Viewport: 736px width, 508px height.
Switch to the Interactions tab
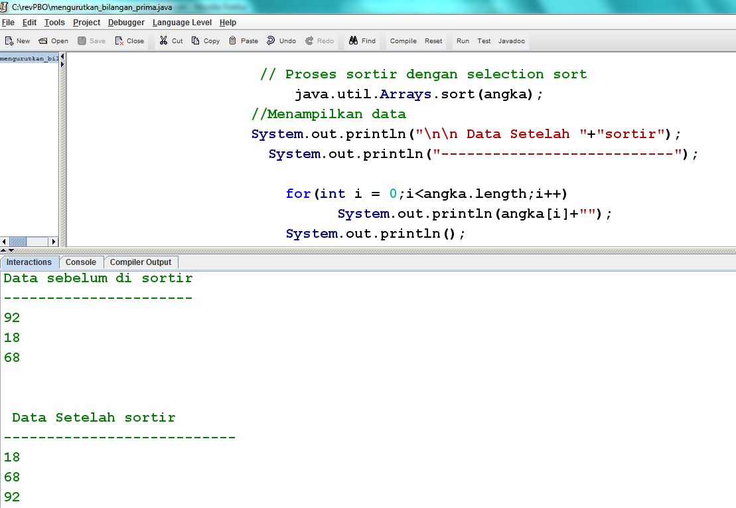29,262
